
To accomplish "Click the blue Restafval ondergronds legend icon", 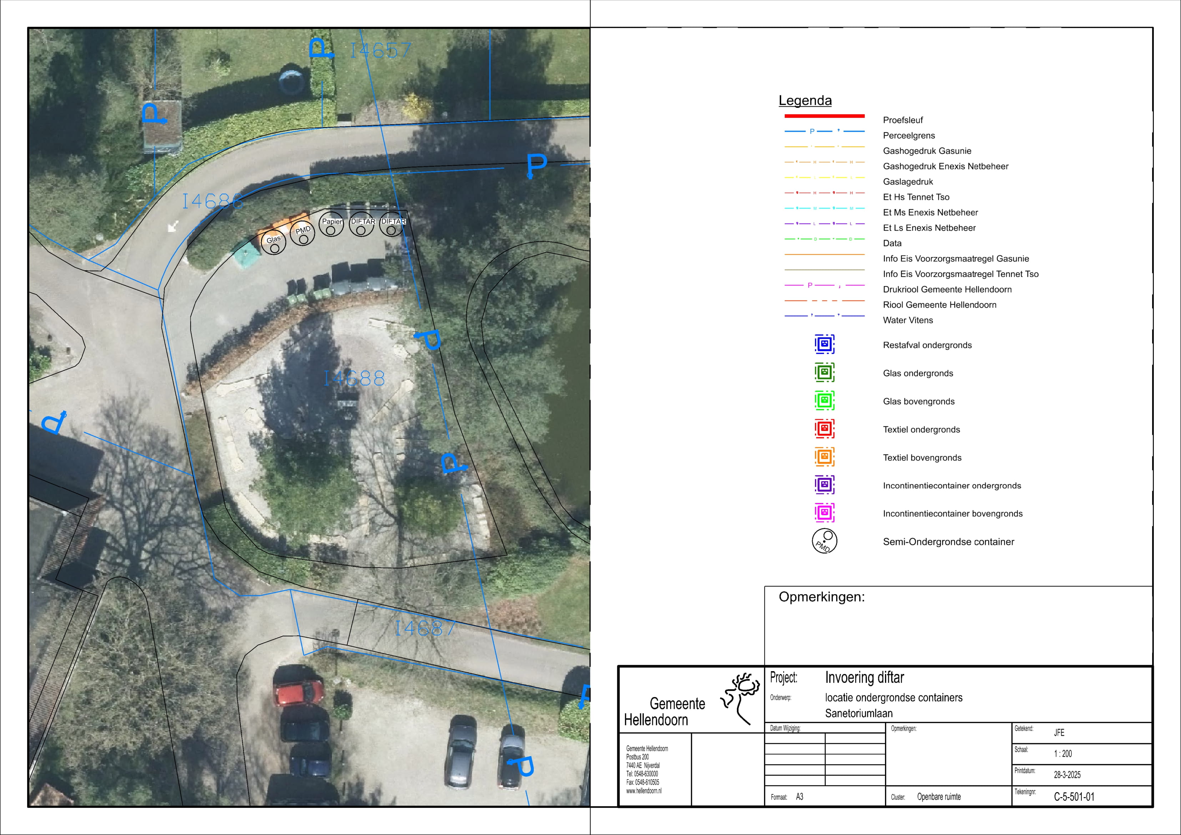I will (x=824, y=344).
